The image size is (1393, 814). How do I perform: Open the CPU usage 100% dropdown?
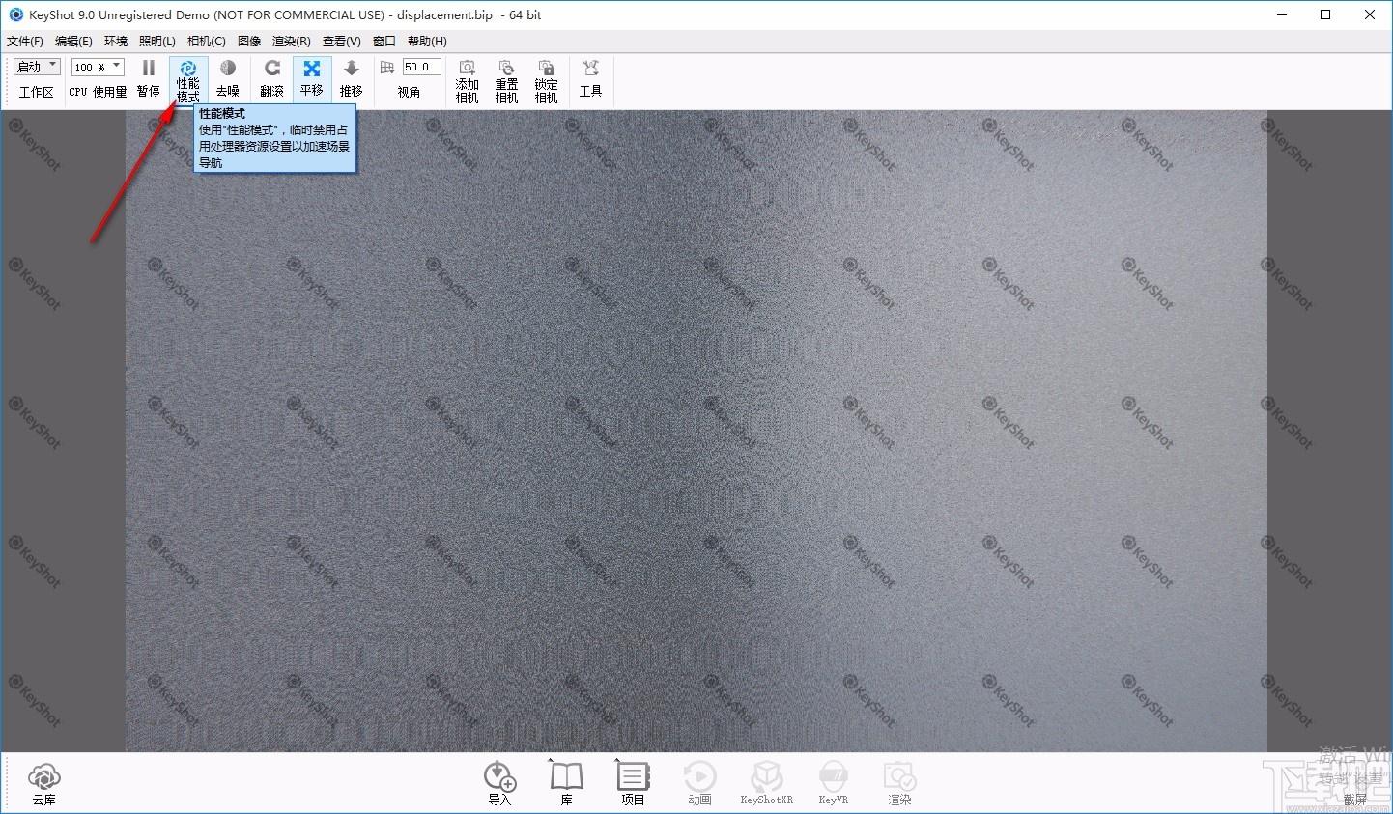coord(99,67)
